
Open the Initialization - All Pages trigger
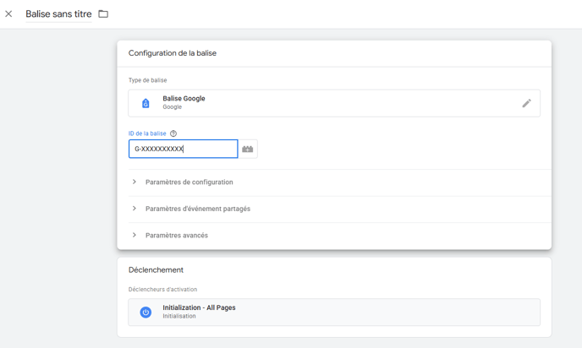[199, 308]
